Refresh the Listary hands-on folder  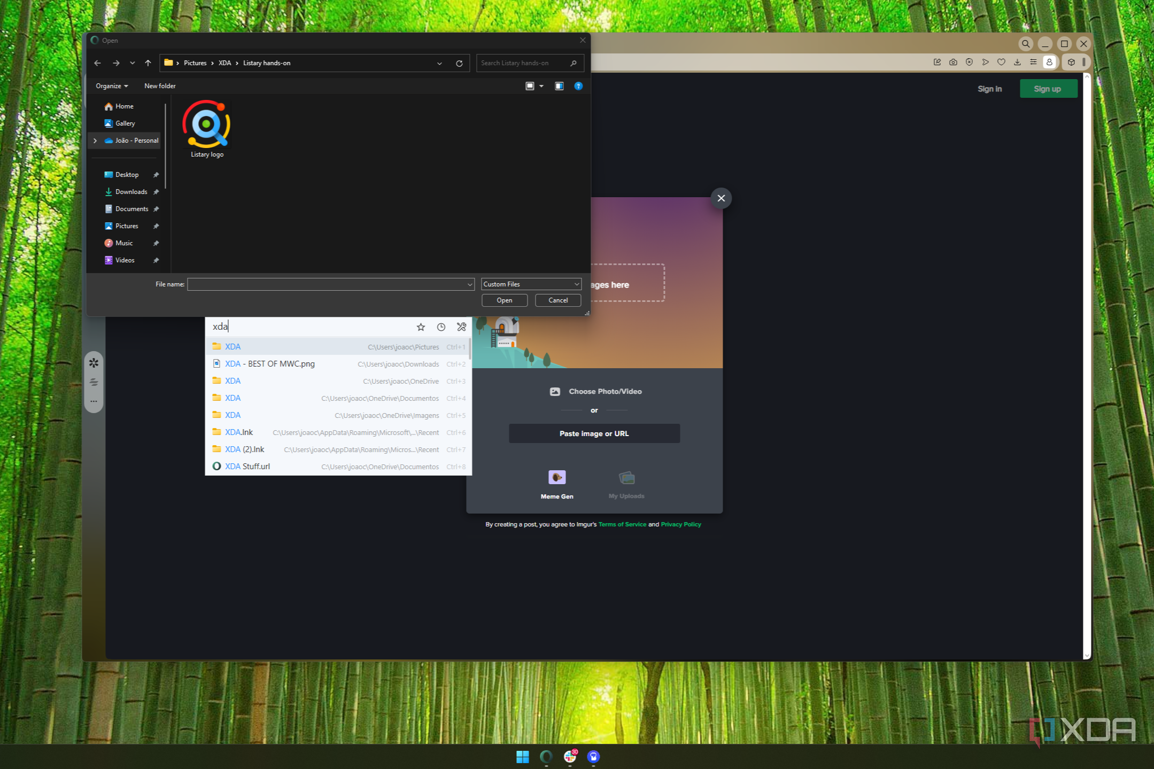459,63
